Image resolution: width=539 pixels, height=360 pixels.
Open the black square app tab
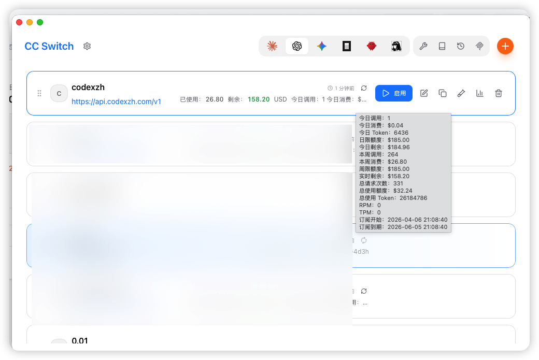point(347,46)
